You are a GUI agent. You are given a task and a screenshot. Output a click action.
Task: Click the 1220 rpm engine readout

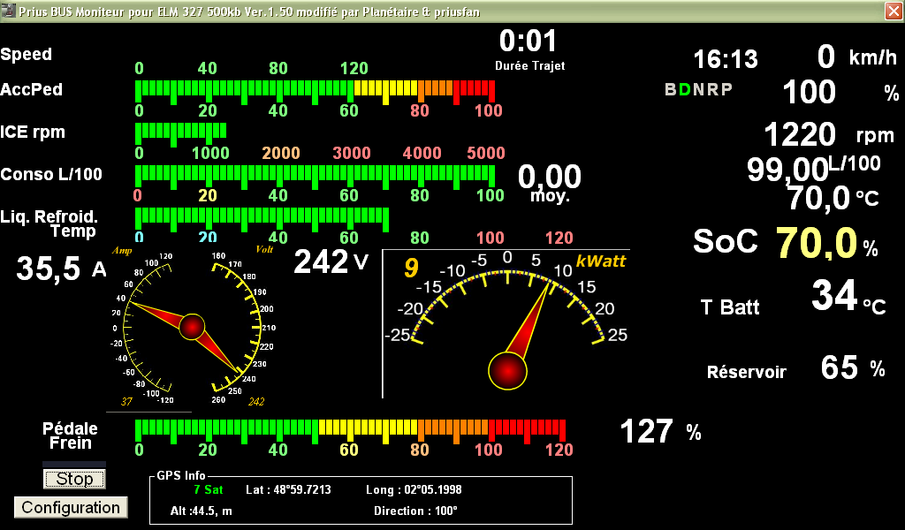click(800, 135)
